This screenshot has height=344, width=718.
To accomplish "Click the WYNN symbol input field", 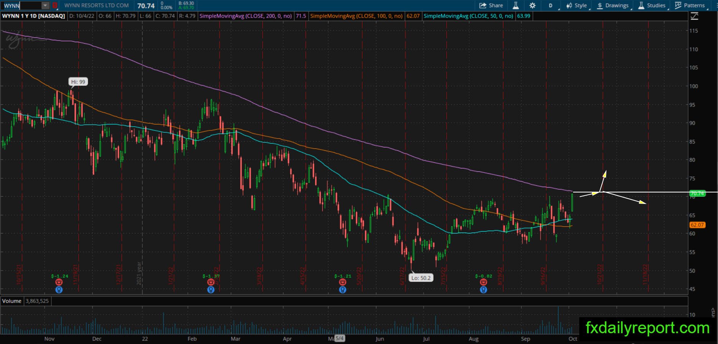I will pyautogui.click(x=21, y=6).
